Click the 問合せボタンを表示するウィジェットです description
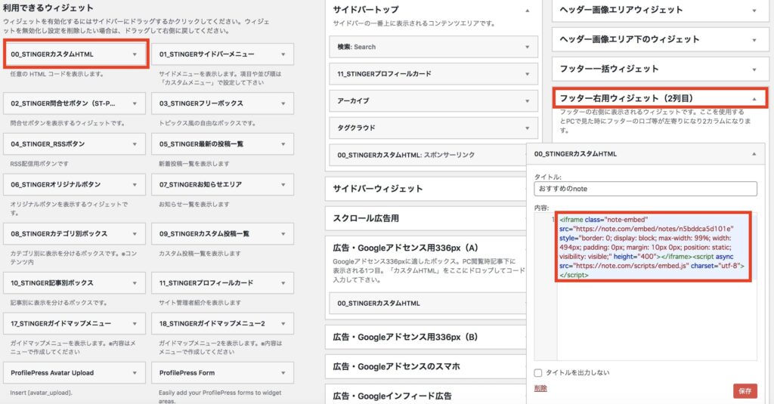This screenshot has width=774, height=404. 67,123
